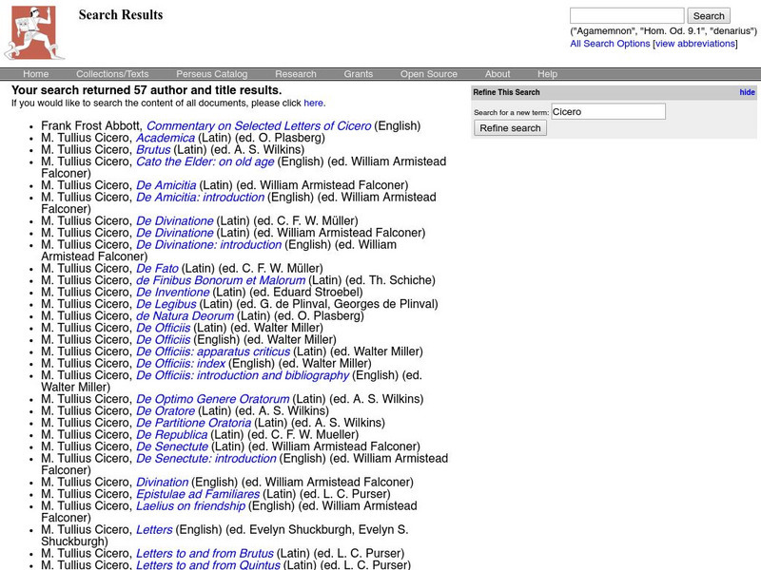Open the De Inventione link
The width and height of the screenshot is (761, 570).
(173, 293)
